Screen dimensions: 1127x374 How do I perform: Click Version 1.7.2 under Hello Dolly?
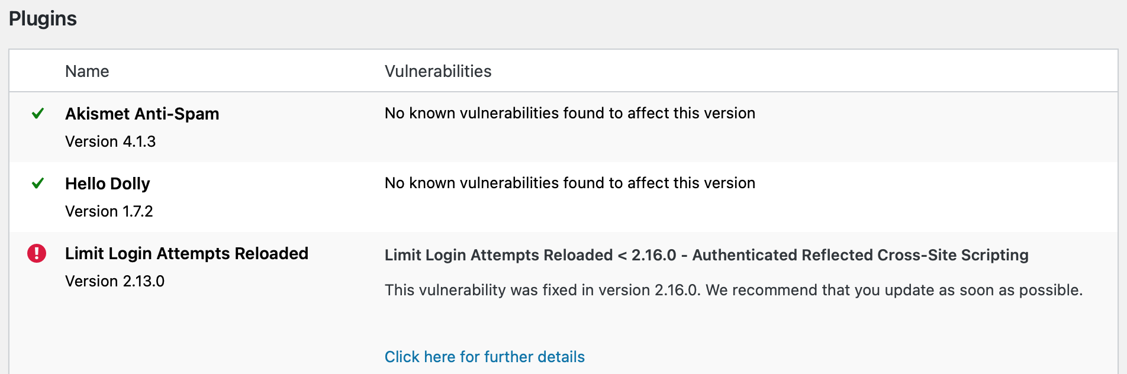point(109,211)
